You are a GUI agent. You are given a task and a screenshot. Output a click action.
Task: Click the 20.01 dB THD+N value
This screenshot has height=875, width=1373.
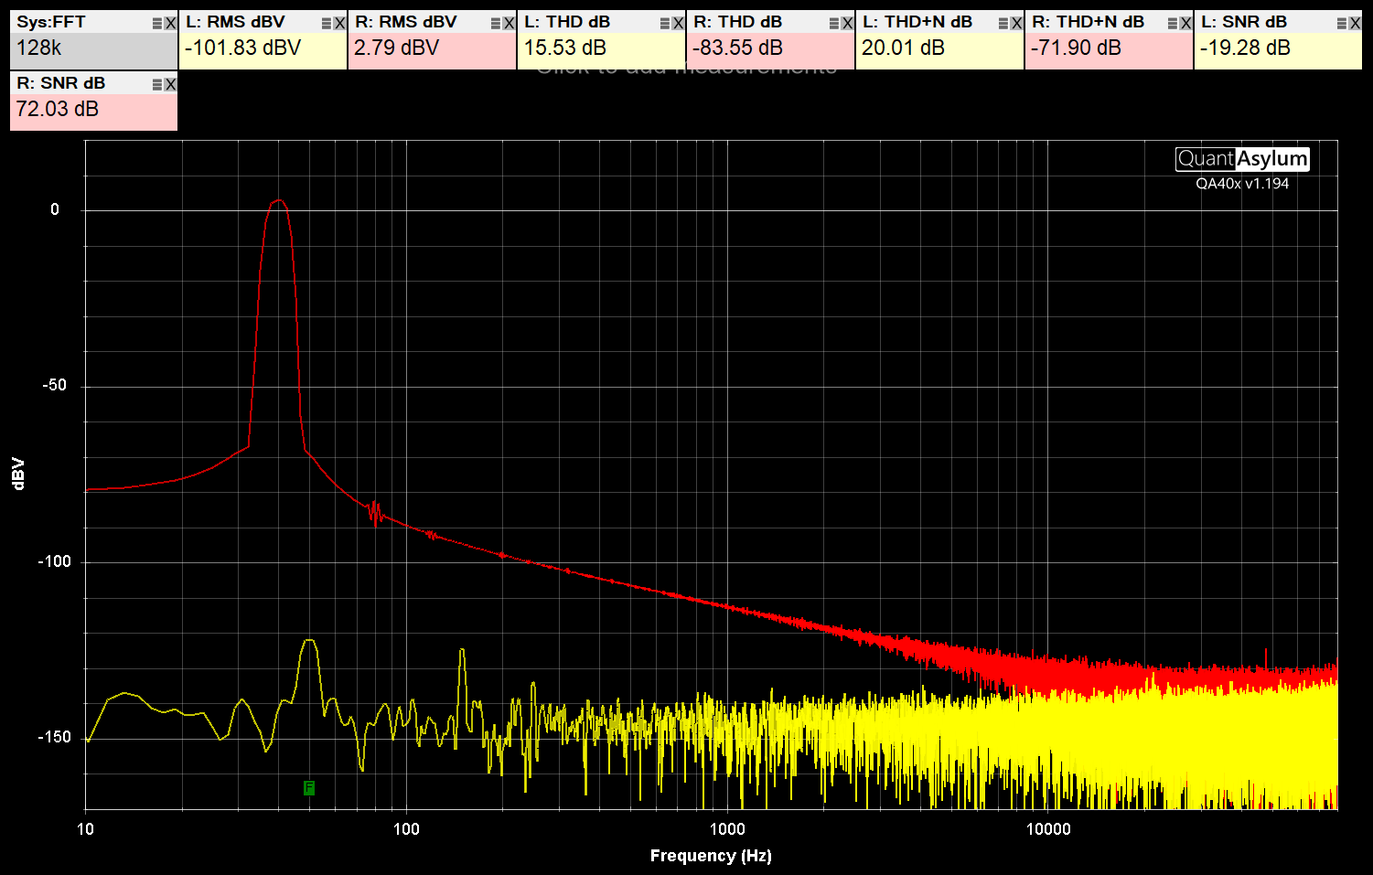pos(903,48)
